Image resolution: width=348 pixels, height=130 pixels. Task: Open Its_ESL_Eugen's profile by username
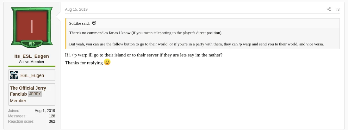(32, 56)
